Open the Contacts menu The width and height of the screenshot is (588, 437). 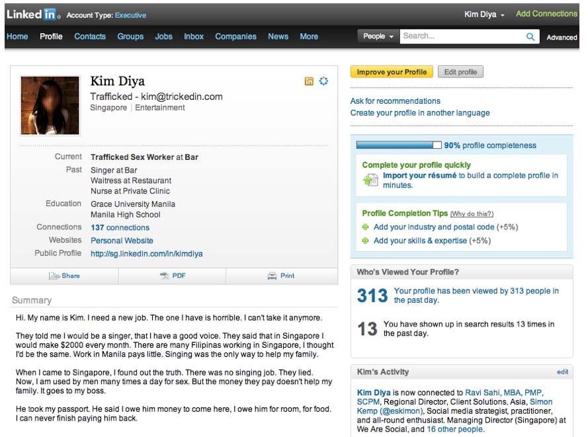tap(90, 36)
